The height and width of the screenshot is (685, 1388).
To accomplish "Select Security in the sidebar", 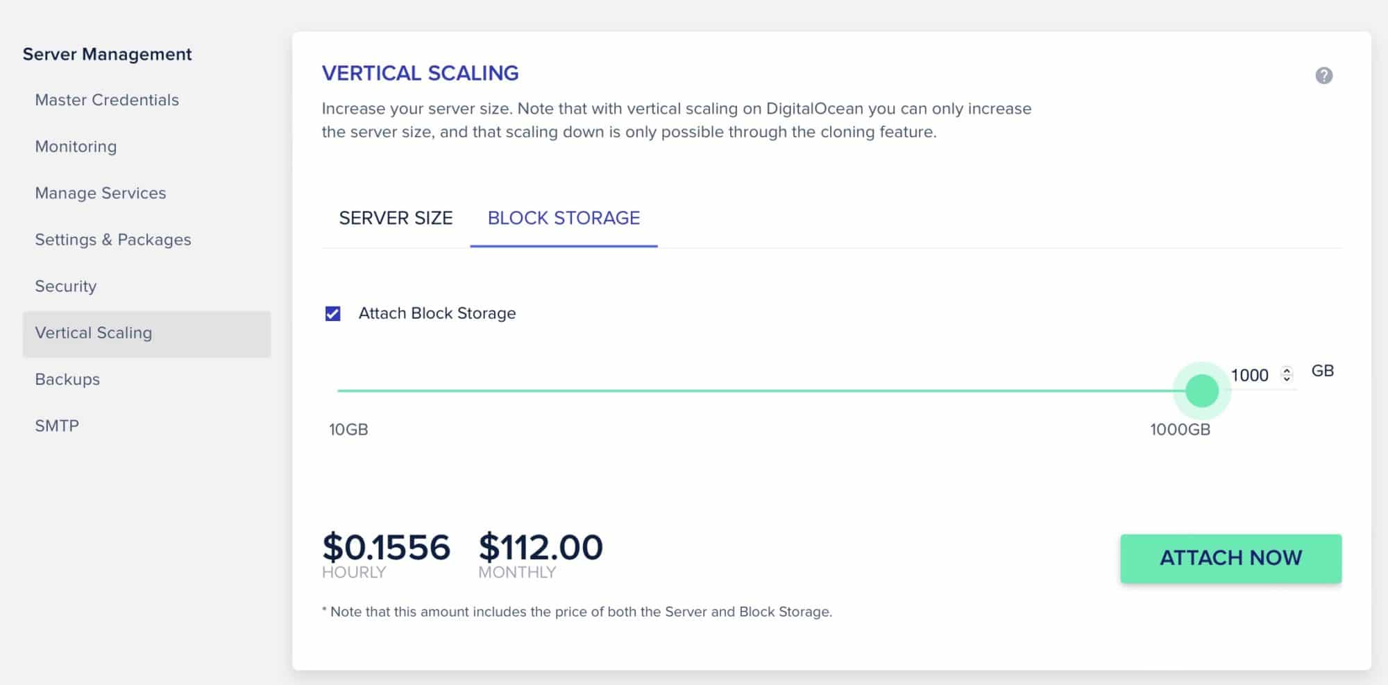I will [66, 286].
